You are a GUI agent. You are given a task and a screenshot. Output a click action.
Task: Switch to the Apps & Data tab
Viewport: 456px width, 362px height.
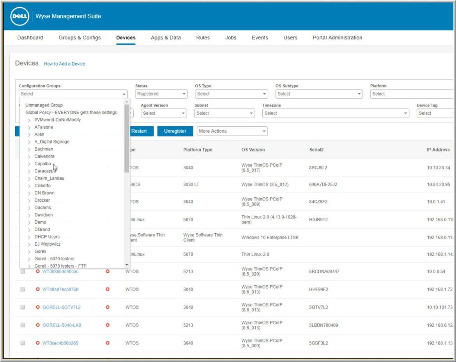166,37
